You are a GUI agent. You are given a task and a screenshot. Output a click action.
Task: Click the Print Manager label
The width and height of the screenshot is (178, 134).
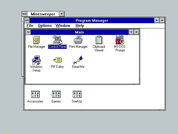78,47
